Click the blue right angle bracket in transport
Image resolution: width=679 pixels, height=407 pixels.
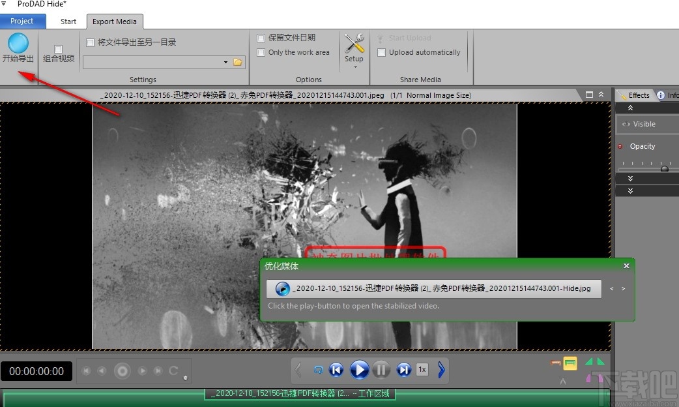coord(441,370)
